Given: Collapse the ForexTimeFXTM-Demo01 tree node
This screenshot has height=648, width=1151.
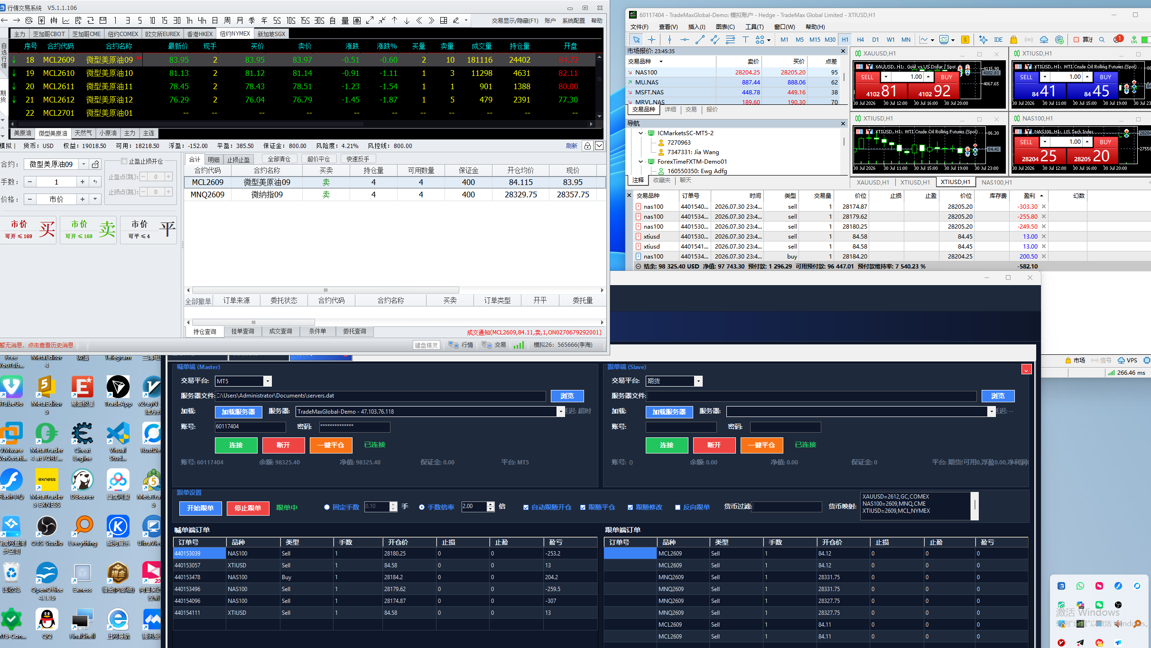Looking at the screenshot, I should 641,162.
